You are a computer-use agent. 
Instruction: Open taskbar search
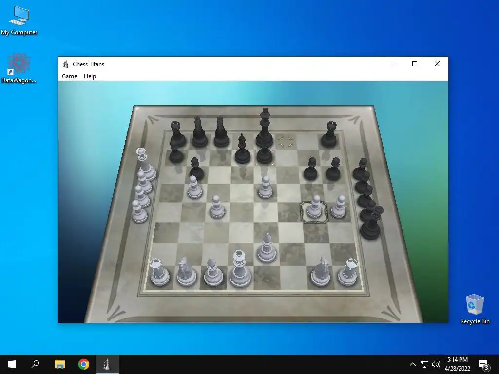pos(35,364)
